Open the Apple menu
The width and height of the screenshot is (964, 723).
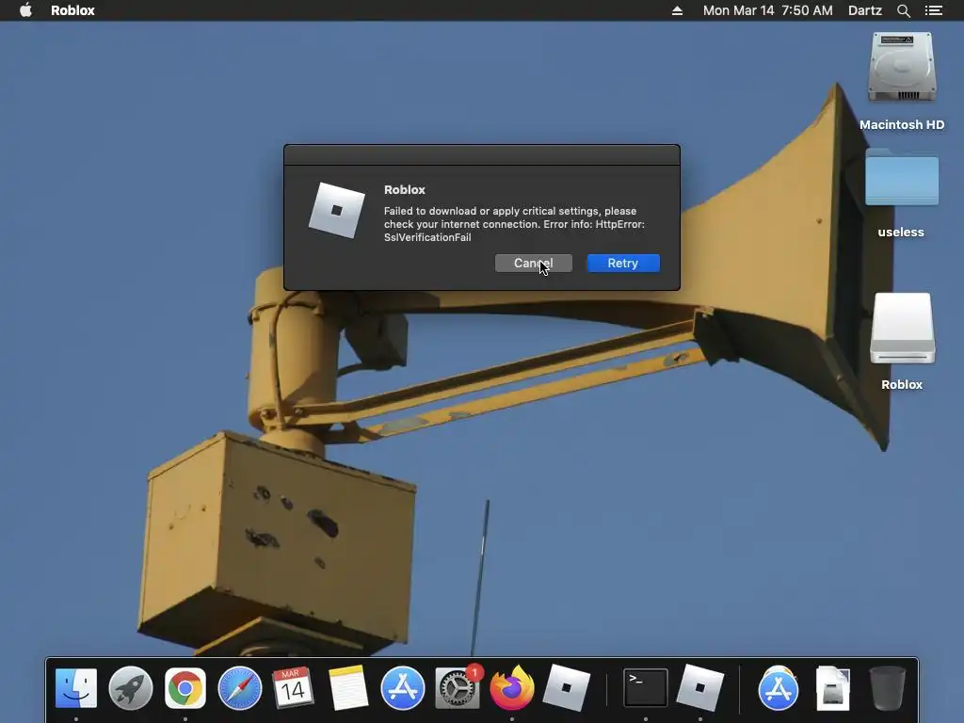click(x=25, y=10)
